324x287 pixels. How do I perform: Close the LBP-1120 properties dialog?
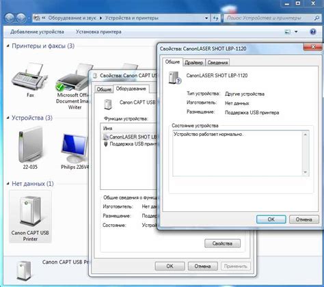click(x=313, y=47)
